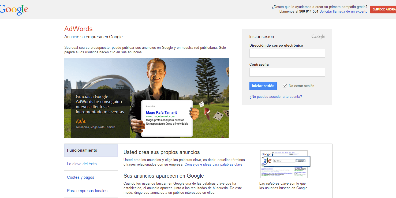396x198 pixels.
Task: Click the Google search results thumbnail image
Action: coord(283,164)
